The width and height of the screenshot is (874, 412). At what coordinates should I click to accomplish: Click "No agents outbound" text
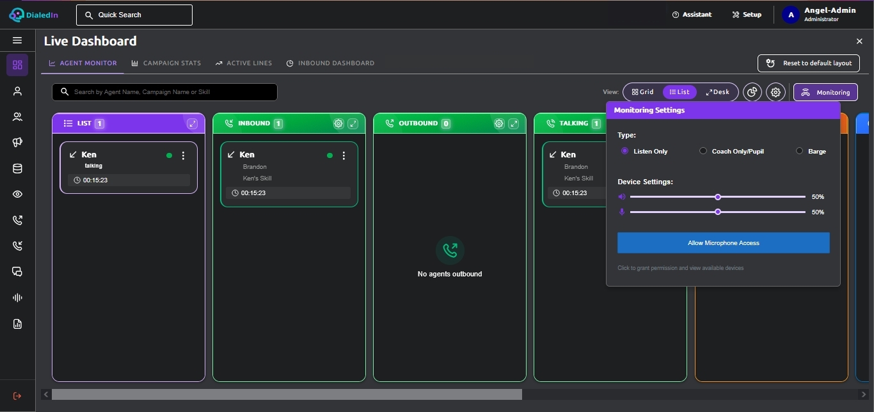click(x=450, y=274)
